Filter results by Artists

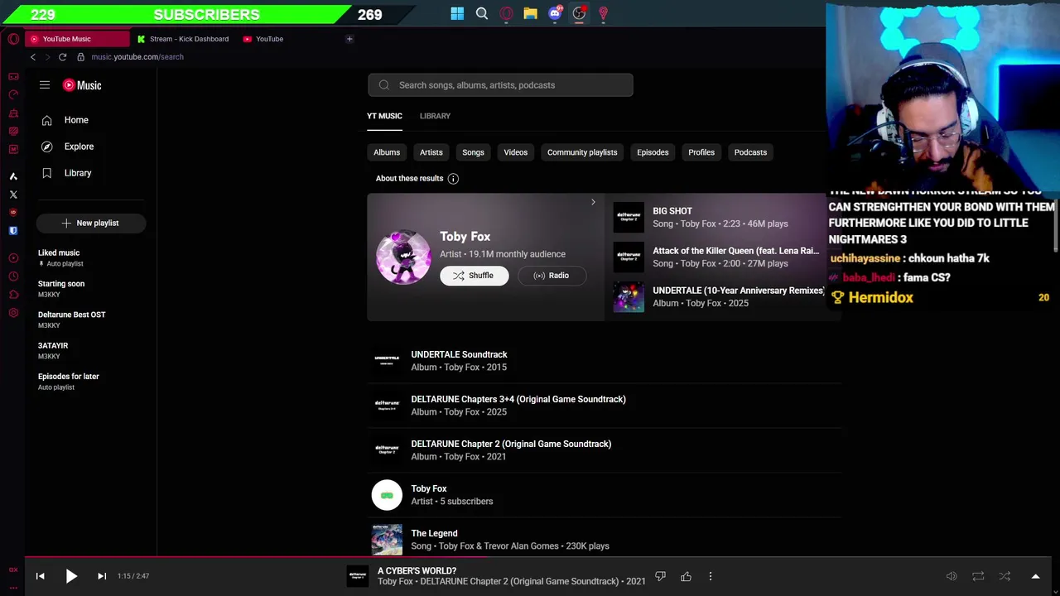click(431, 152)
